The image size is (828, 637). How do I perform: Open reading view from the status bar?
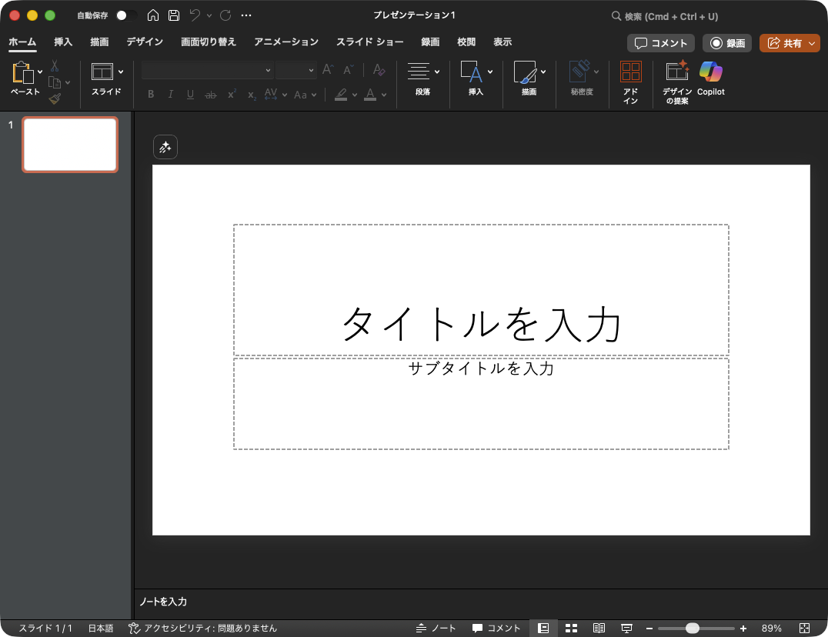[599, 628]
